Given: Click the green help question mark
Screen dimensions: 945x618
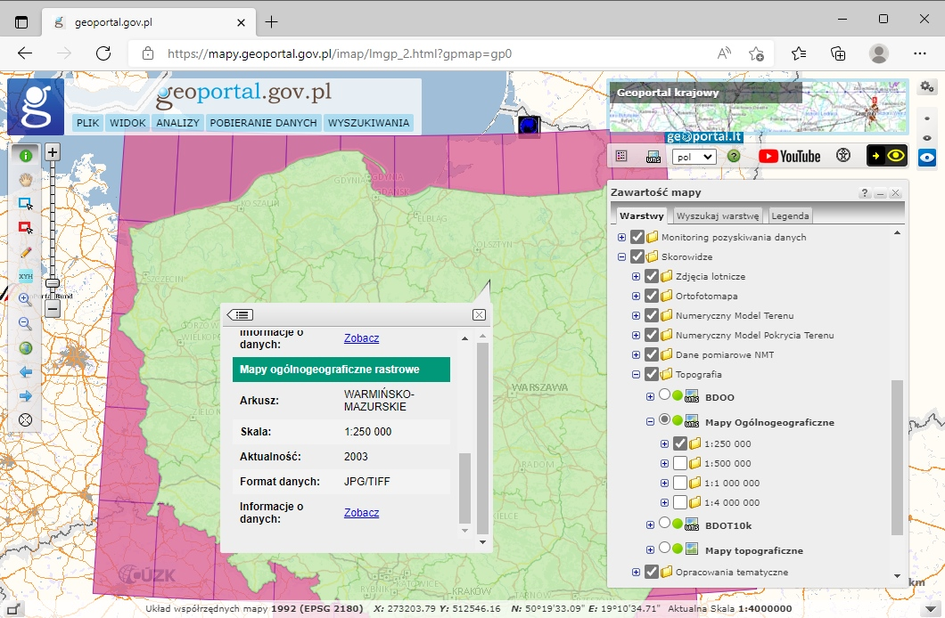Looking at the screenshot, I should tap(733, 156).
